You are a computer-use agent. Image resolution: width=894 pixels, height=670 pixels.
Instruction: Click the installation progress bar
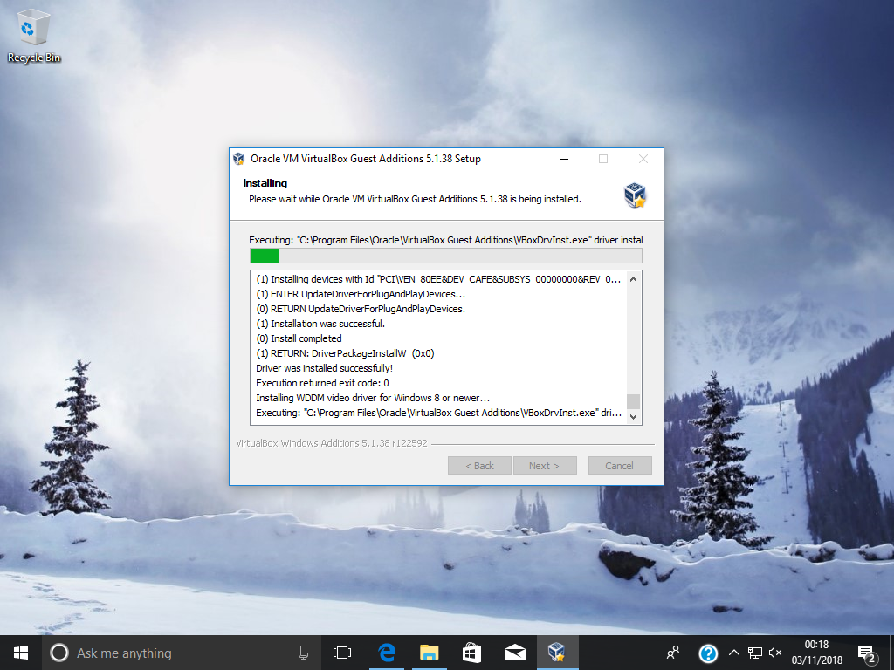[x=445, y=256]
